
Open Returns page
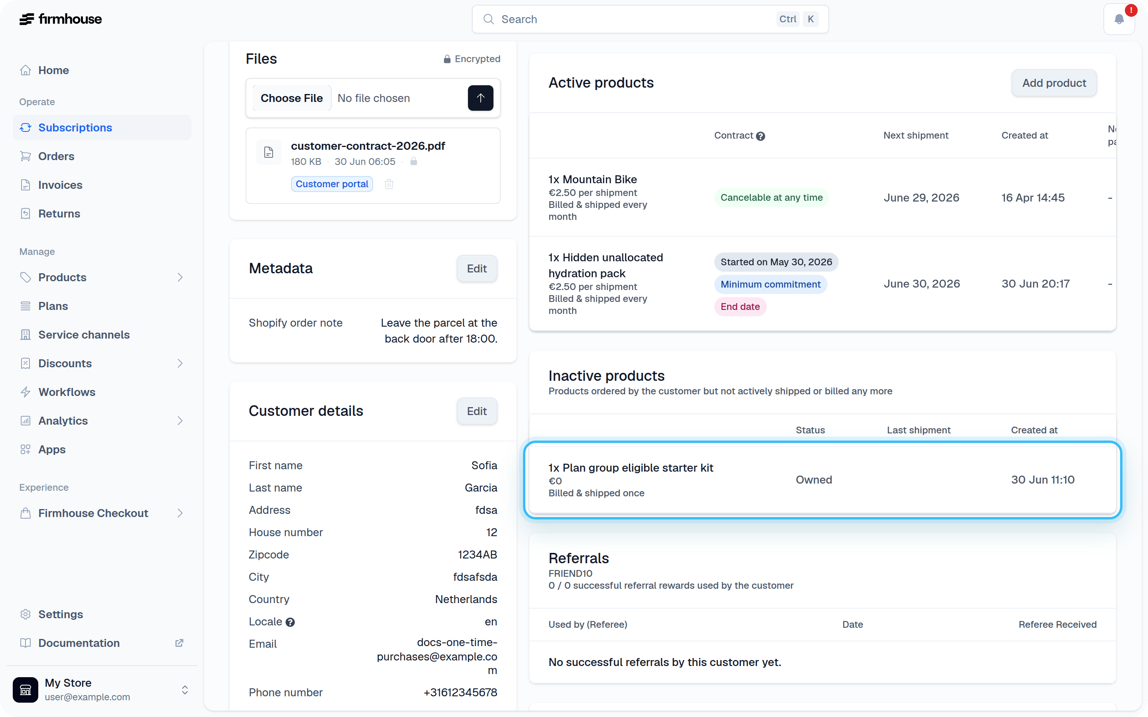[102, 214]
